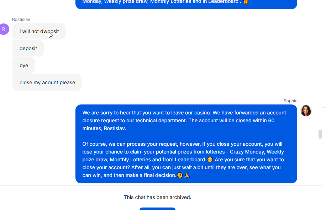
Task: Select the "deposit" message bubble
Action: click(28, 48)
